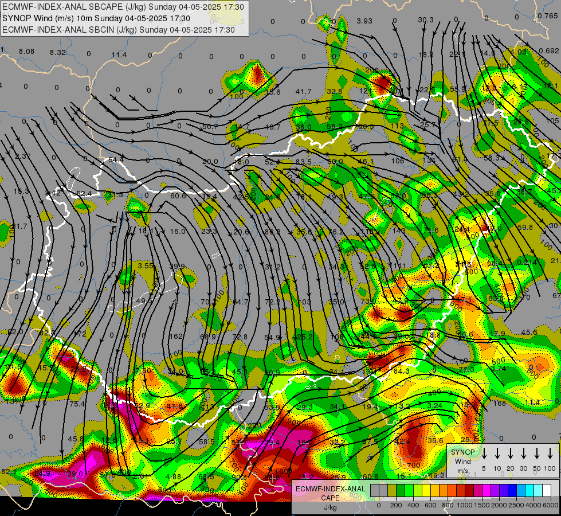Pick the dark green CAPE legend swatch

pos(401,491)
